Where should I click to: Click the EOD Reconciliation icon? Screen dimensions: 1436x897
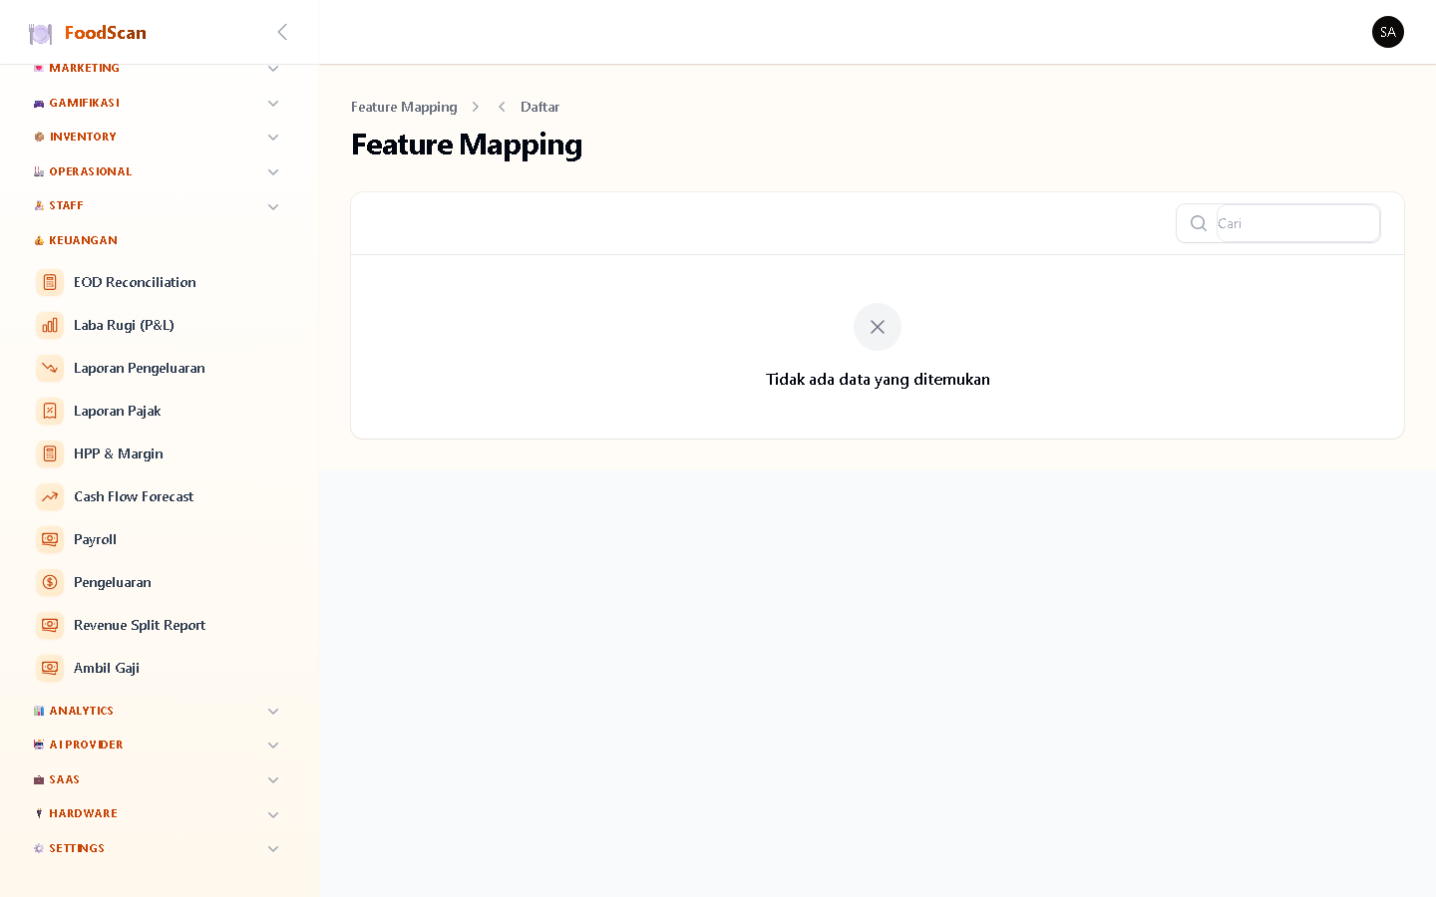pos(50,282)
